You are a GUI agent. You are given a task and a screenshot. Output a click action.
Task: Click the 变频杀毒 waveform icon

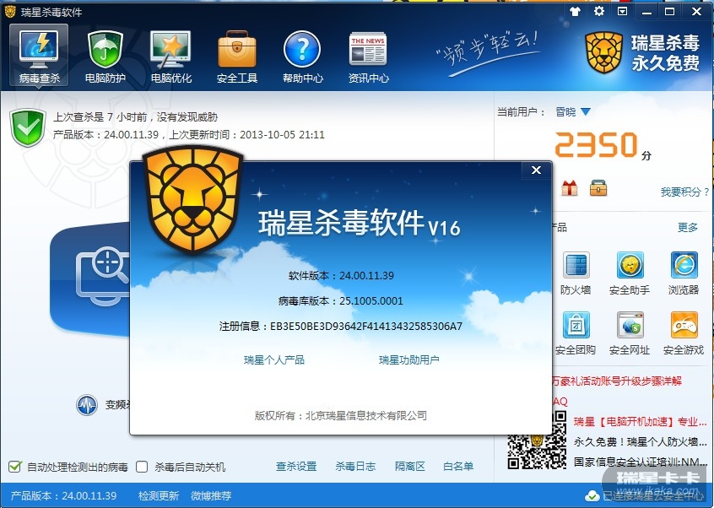click(87, 405)
